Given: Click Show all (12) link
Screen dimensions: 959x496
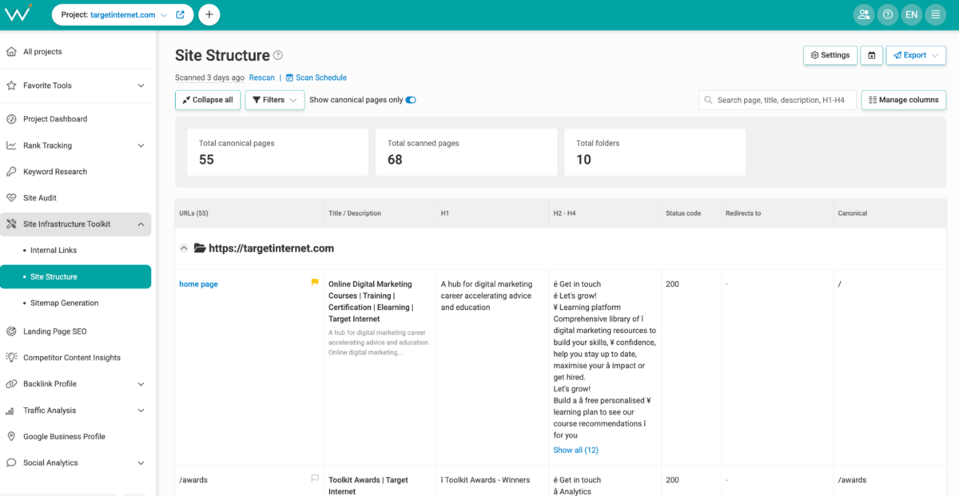Looking at the screenshot, I should (575, 450).
